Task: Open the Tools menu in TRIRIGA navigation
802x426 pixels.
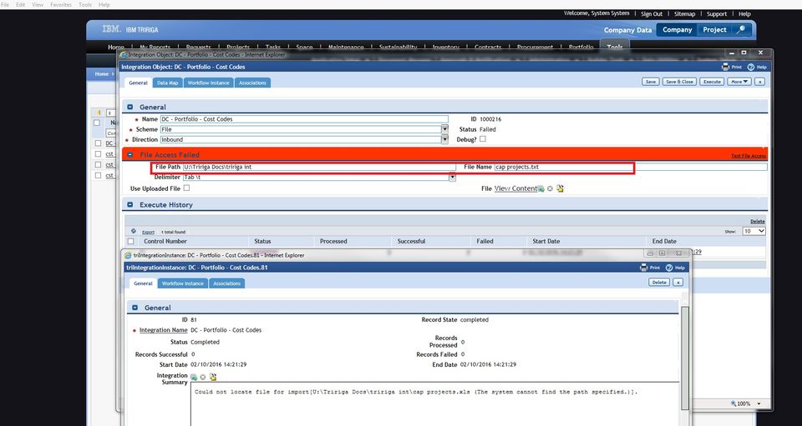Action: click(x=614, y=47)
